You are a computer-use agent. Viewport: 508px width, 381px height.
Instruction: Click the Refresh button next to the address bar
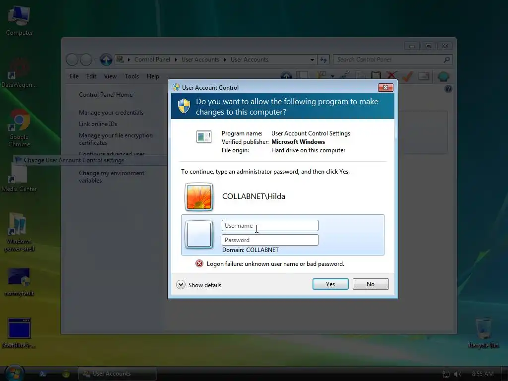[323, 60]
